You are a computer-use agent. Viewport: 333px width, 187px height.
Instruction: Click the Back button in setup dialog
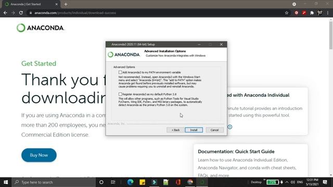pyautogui.click(x=175, y=130)
